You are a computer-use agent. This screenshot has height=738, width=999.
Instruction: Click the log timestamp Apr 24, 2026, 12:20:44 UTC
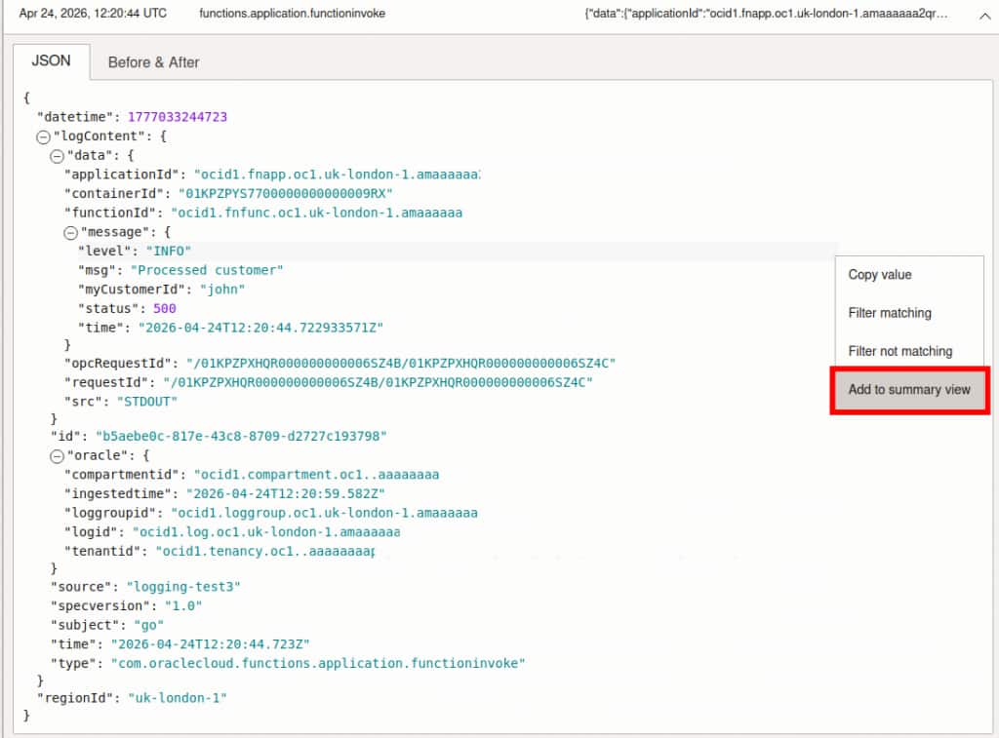pyautogui.click(x=93, y=14)
